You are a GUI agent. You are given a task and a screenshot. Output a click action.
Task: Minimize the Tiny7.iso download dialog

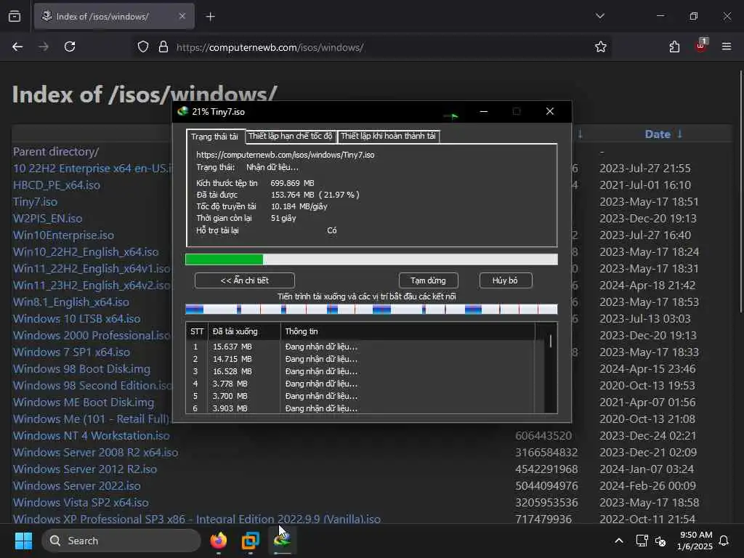click(484, 111)
